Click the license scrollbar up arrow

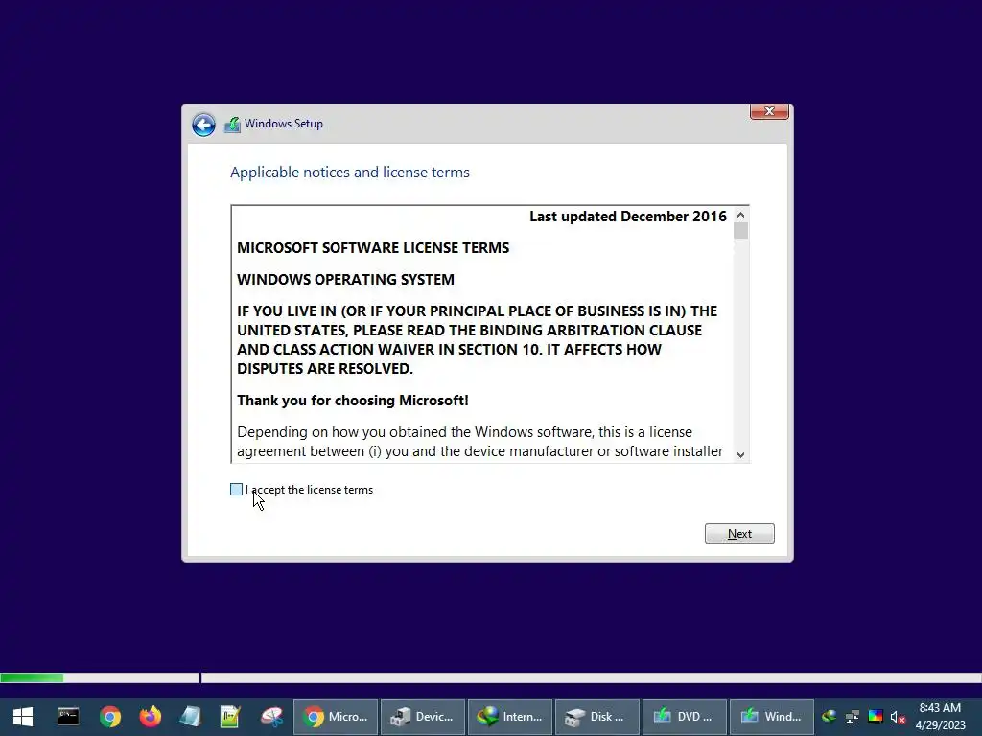741,215
